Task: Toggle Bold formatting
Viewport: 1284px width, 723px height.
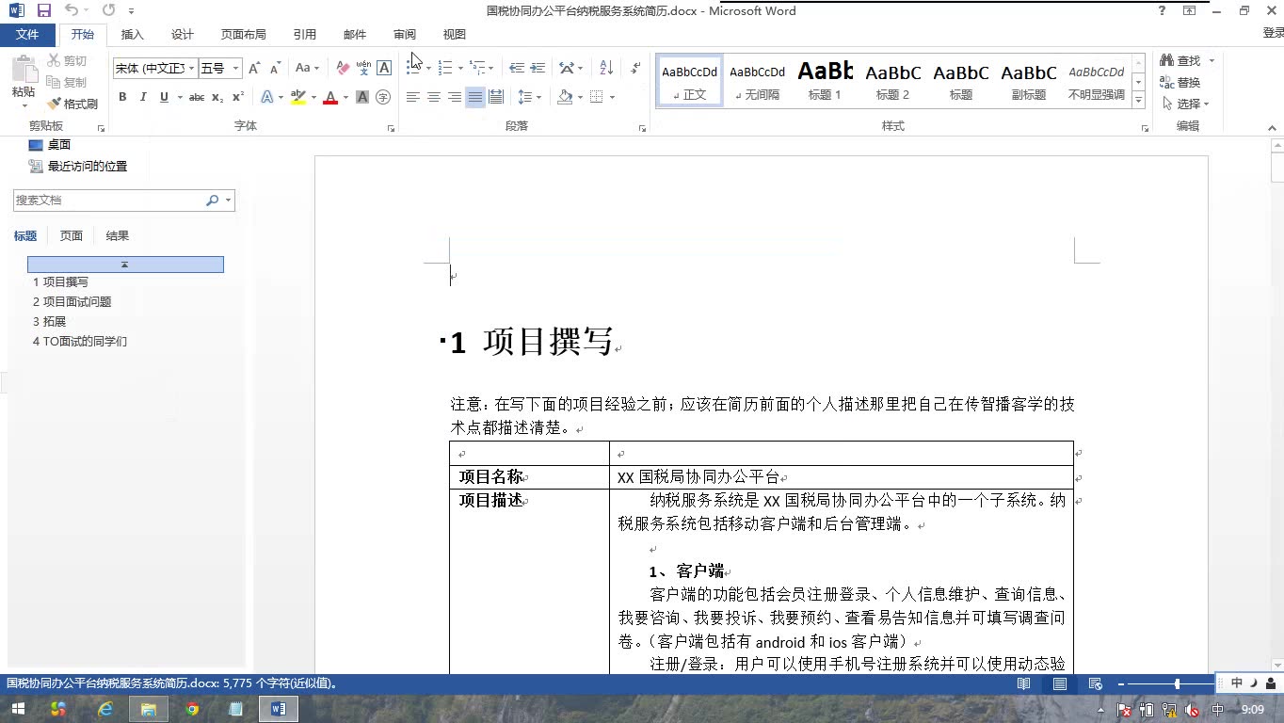Action: click(x=122, y=97)
